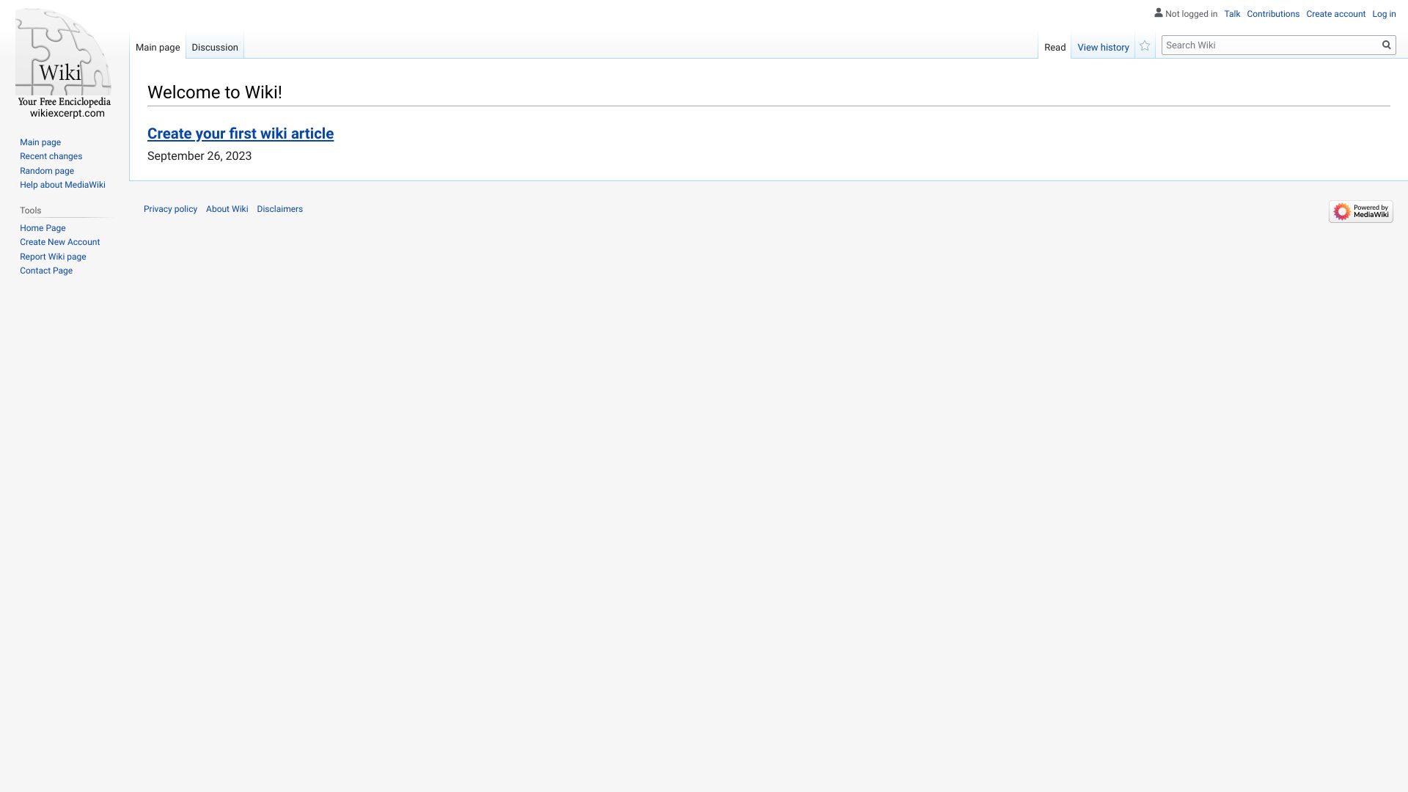
Task: Click Create your first wiki article link
Action: tap(240, 133)
